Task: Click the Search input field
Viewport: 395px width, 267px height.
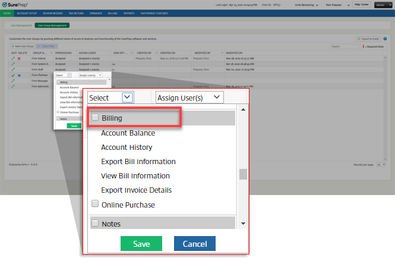Action: (x=343, y=46)
